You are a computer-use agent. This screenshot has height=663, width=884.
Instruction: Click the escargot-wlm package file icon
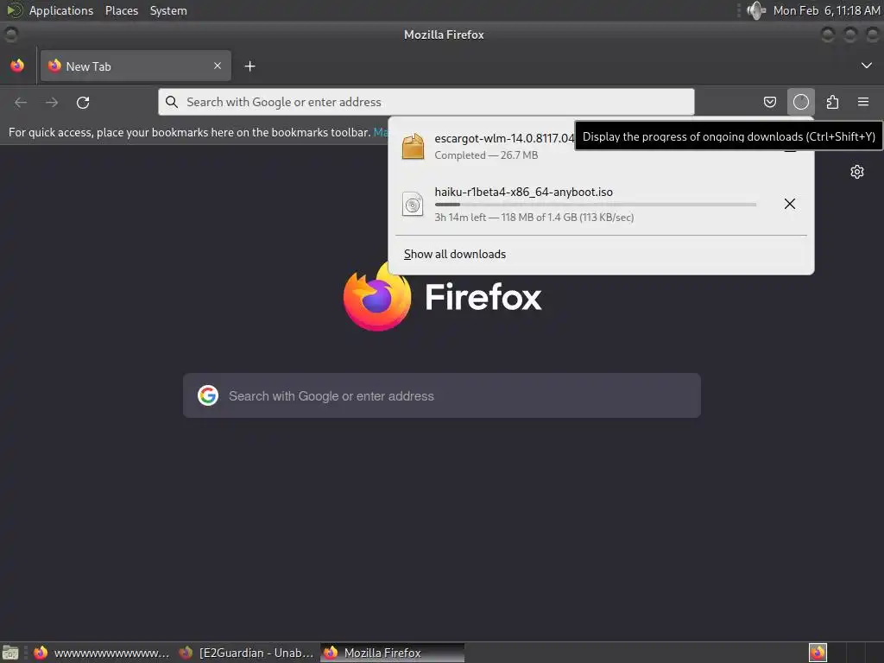pos(413,147)
